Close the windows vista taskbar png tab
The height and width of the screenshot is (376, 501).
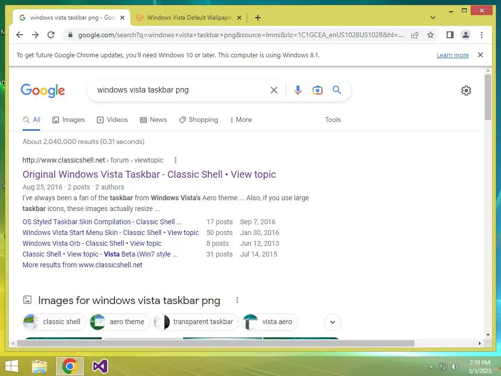coord(122,18)
